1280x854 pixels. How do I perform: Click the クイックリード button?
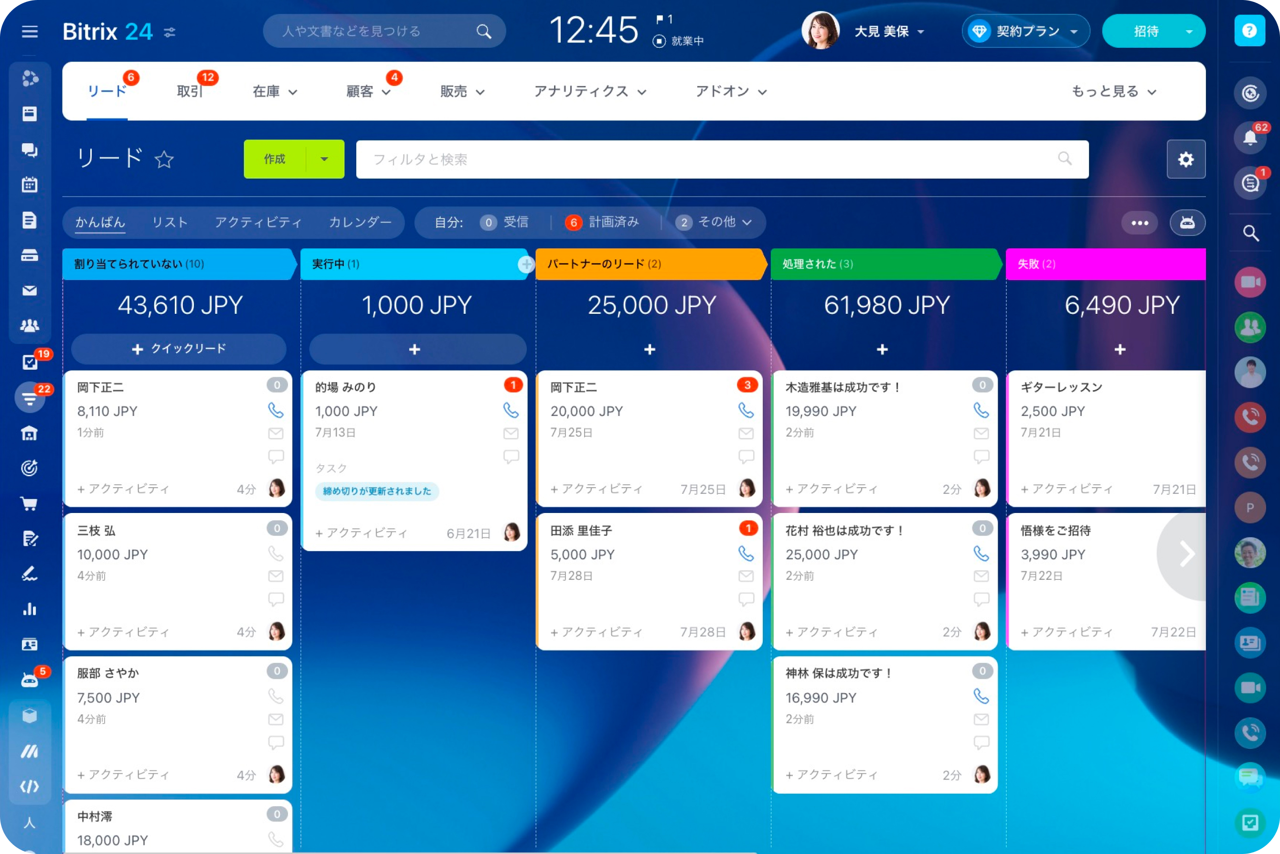tap(179, 349)
